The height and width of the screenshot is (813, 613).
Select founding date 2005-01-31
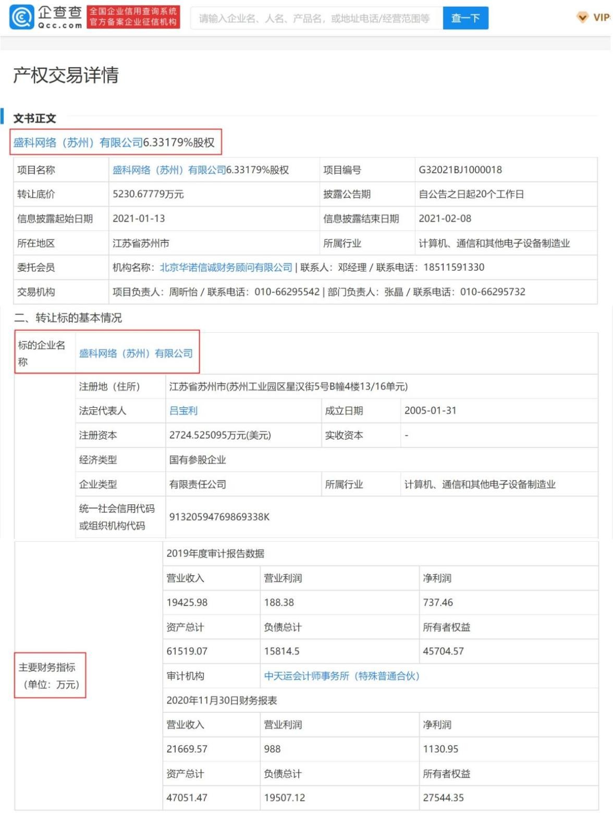430,411
